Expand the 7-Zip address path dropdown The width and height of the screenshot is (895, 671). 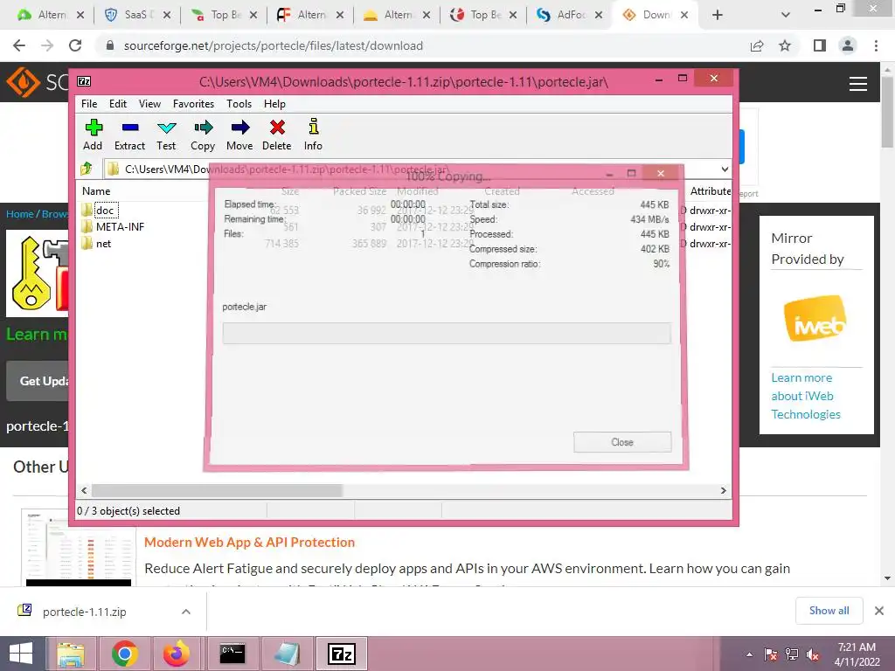pyautogui.click(x=725, y=169)
